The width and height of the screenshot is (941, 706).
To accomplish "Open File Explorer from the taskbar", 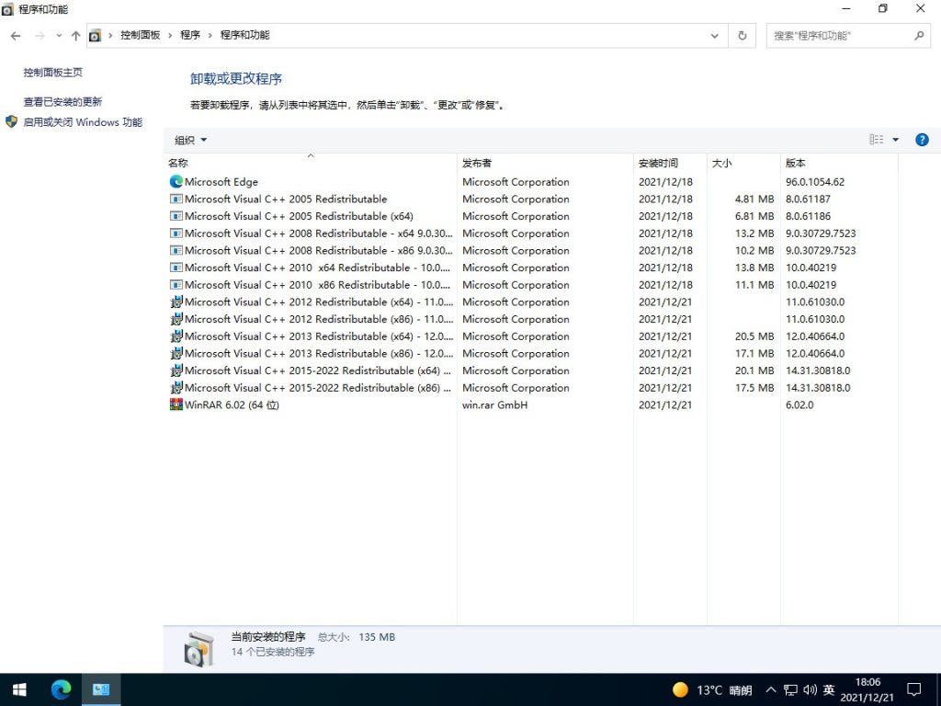I will 101,689.
